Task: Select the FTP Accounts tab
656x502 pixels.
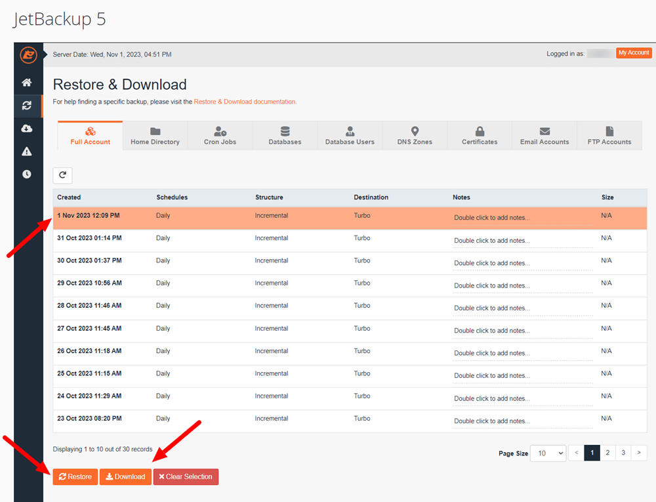Action: click(609, 136)
